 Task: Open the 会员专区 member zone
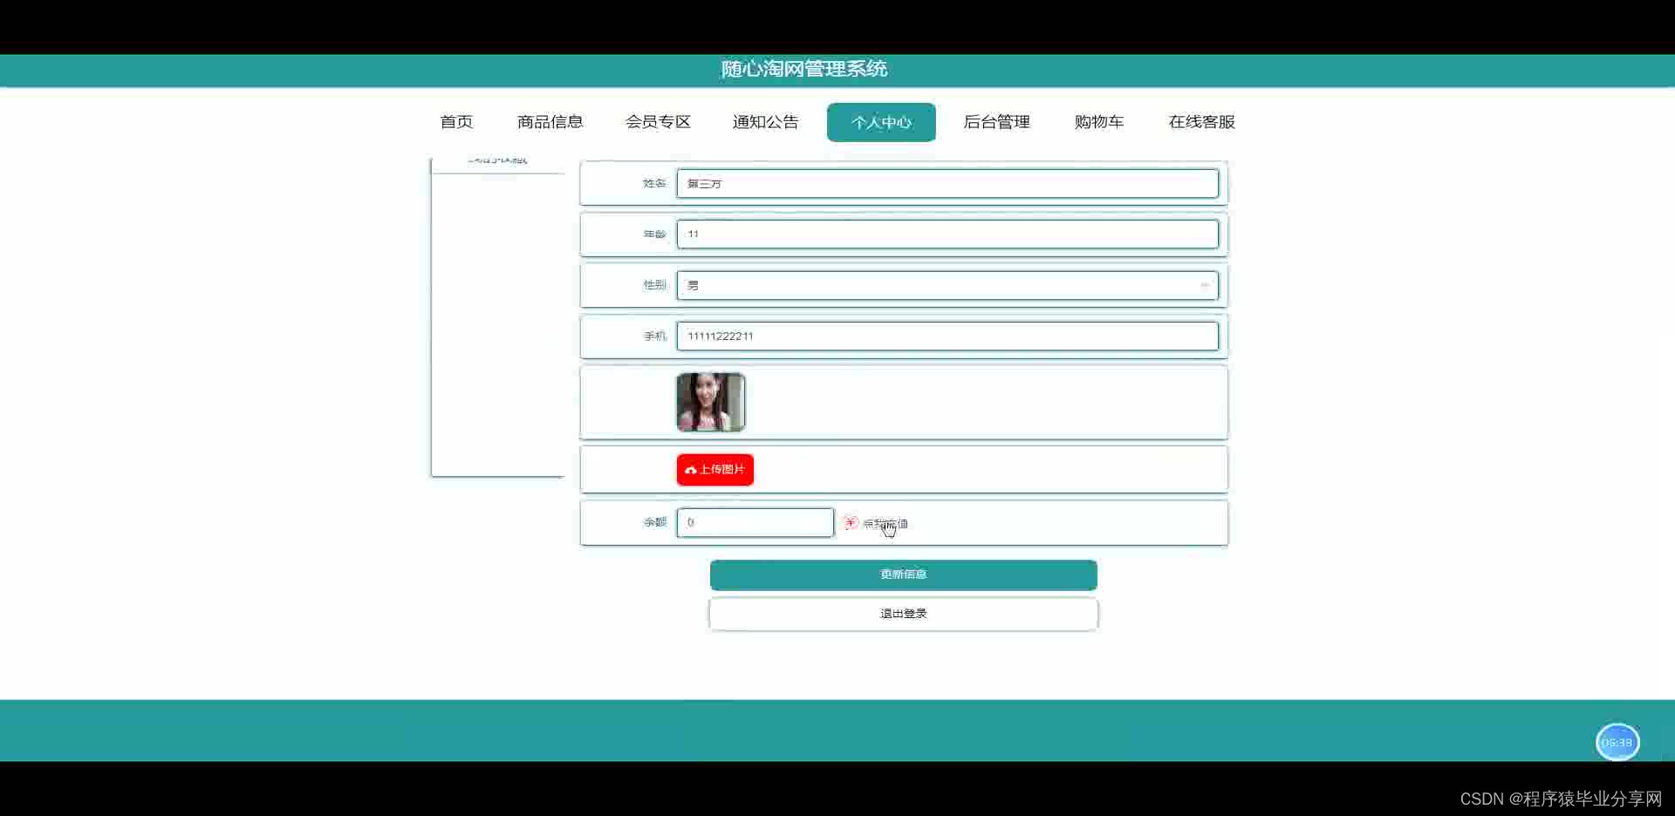coord(658,122)
